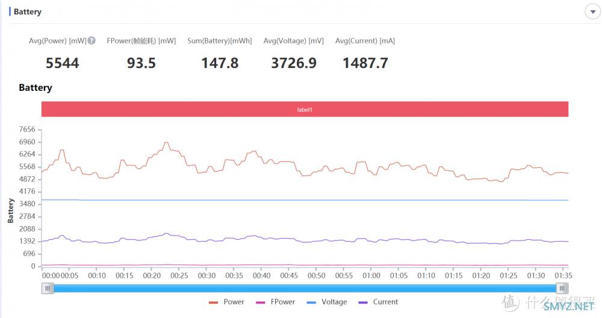The image size is (602, 318).
Task: Toggle the Current series in legend
Action: [378, 302]
